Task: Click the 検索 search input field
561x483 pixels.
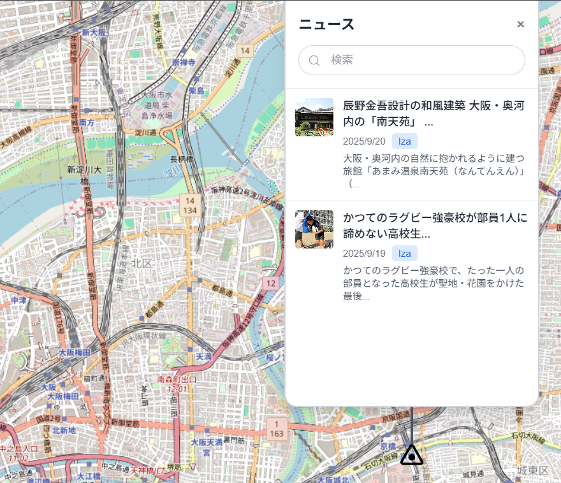Action: click(x=412, y=60)
